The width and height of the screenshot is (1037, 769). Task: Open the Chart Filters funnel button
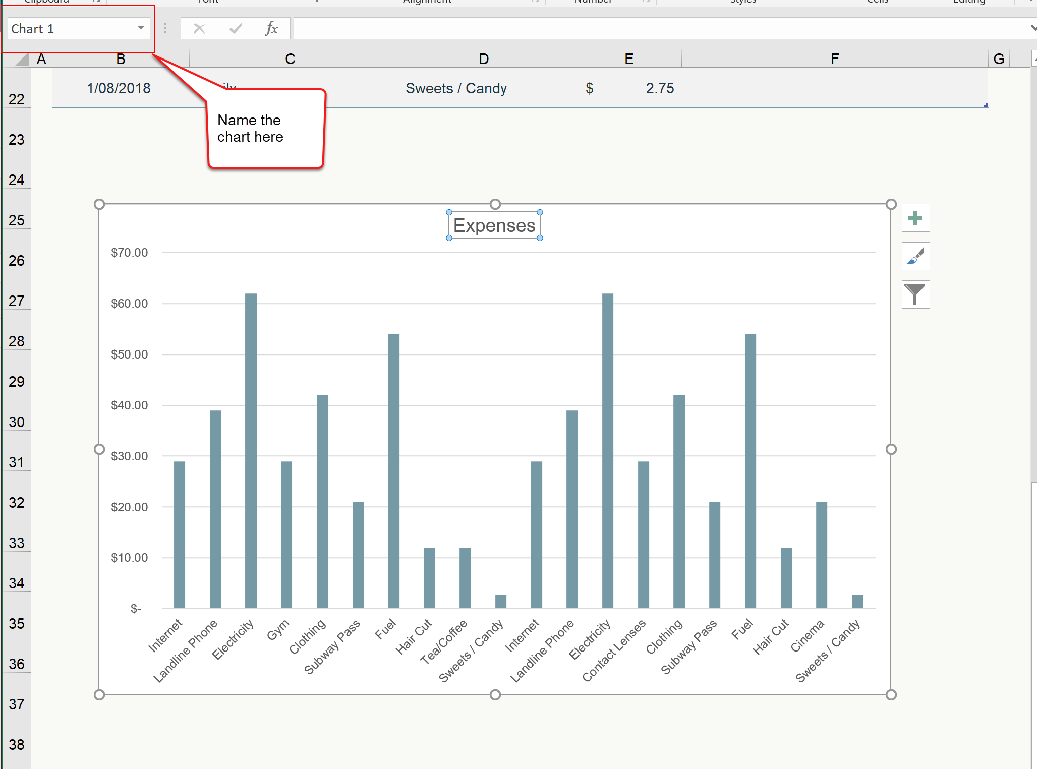pos(915,294)
